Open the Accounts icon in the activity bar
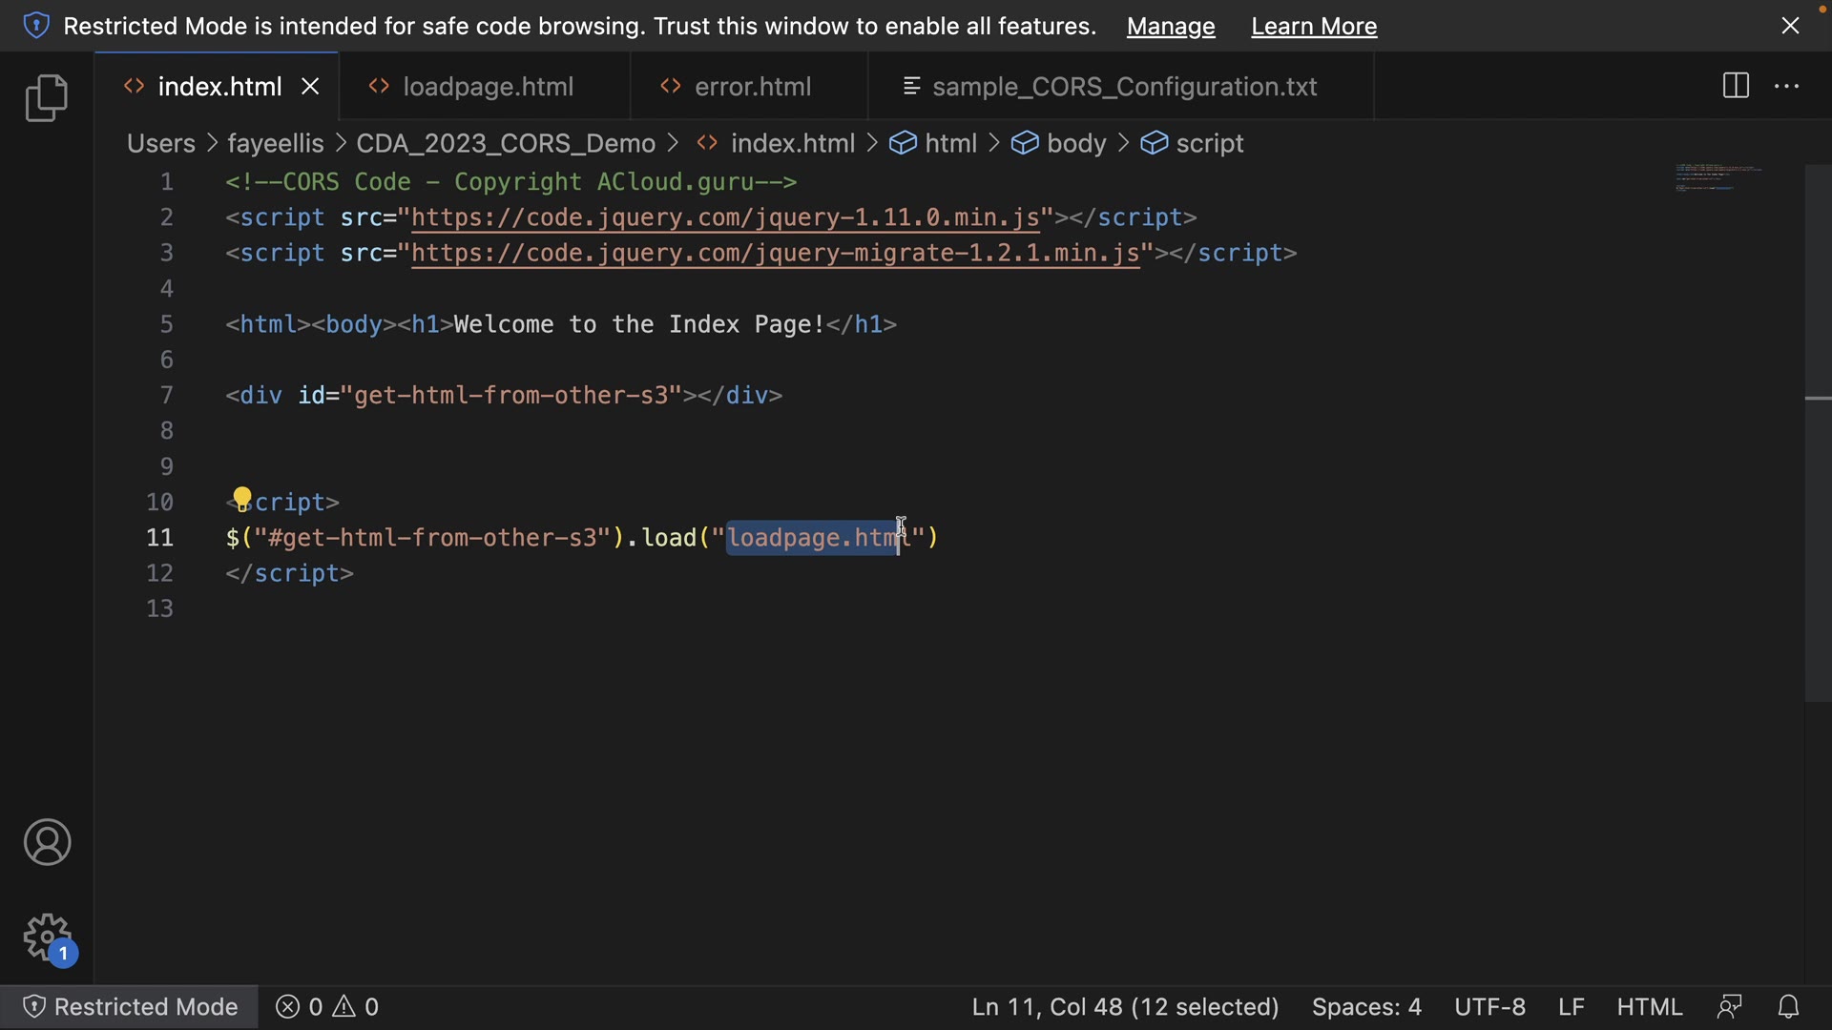 (x=47, y=842)
